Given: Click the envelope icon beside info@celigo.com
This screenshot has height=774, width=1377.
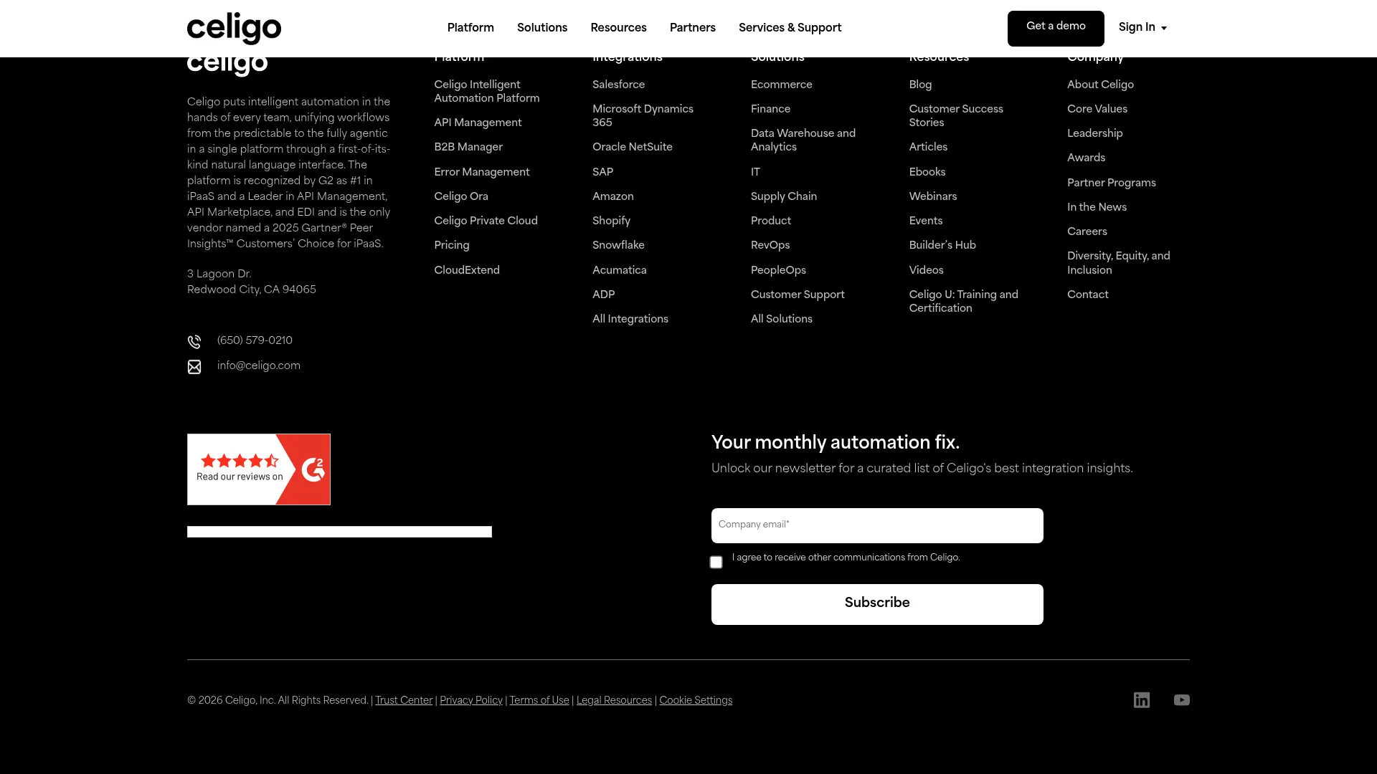Looking at the screenshot, I should coord(194,367).
